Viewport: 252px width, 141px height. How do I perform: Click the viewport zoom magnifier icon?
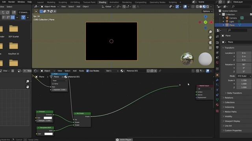pyautogui.click(x=210, y=32)
